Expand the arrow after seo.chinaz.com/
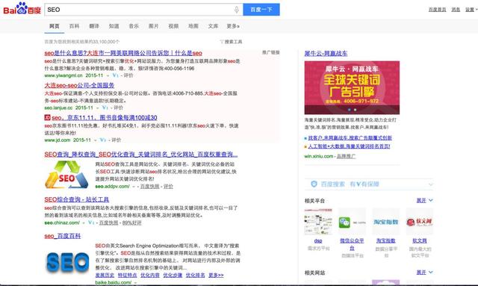The image size is (478, 286). pyautogui.click(x=84, y=223)
